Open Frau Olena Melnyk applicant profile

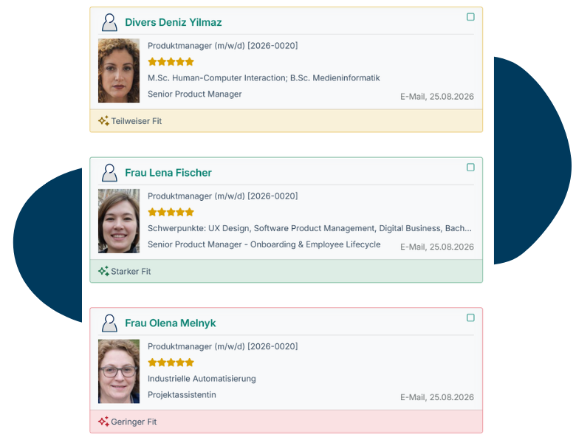point(171,323)
